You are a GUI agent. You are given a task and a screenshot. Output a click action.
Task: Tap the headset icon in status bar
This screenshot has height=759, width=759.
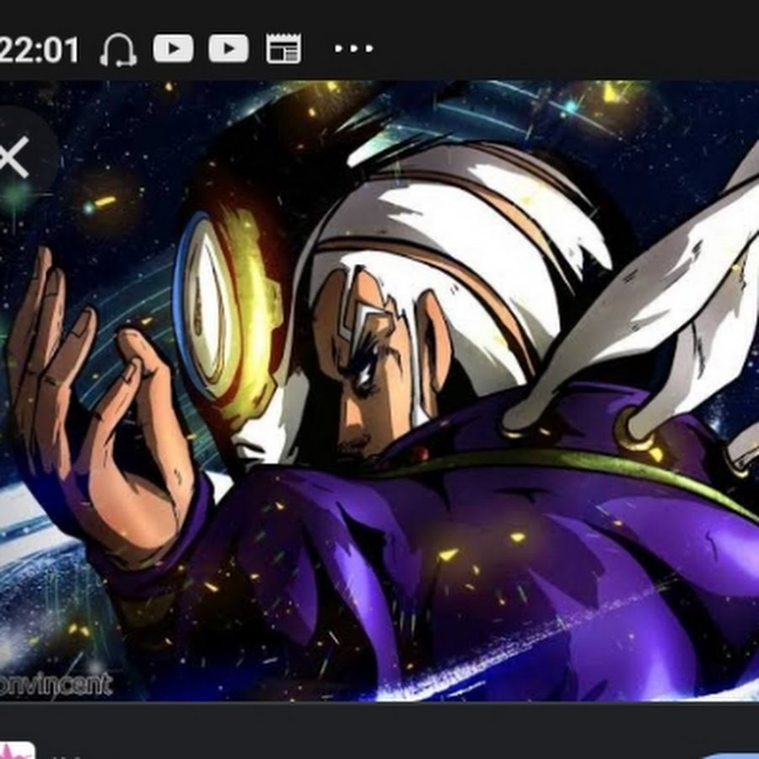[x=118, y=49]
